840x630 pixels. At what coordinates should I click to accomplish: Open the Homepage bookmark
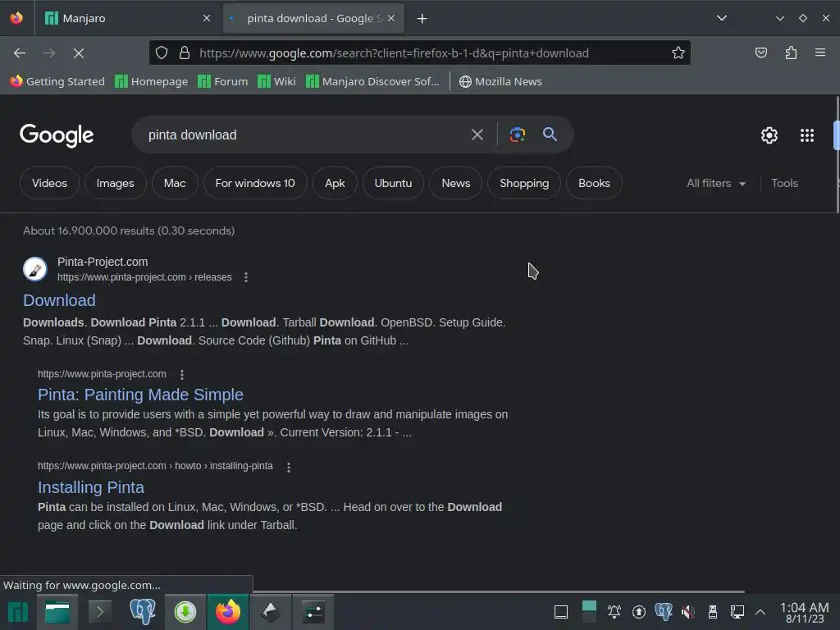(x=152, y=81)
